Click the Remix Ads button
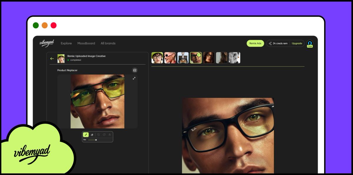Image resolution: width=353 pixels, height=175 pixels. tap(255, 43)
